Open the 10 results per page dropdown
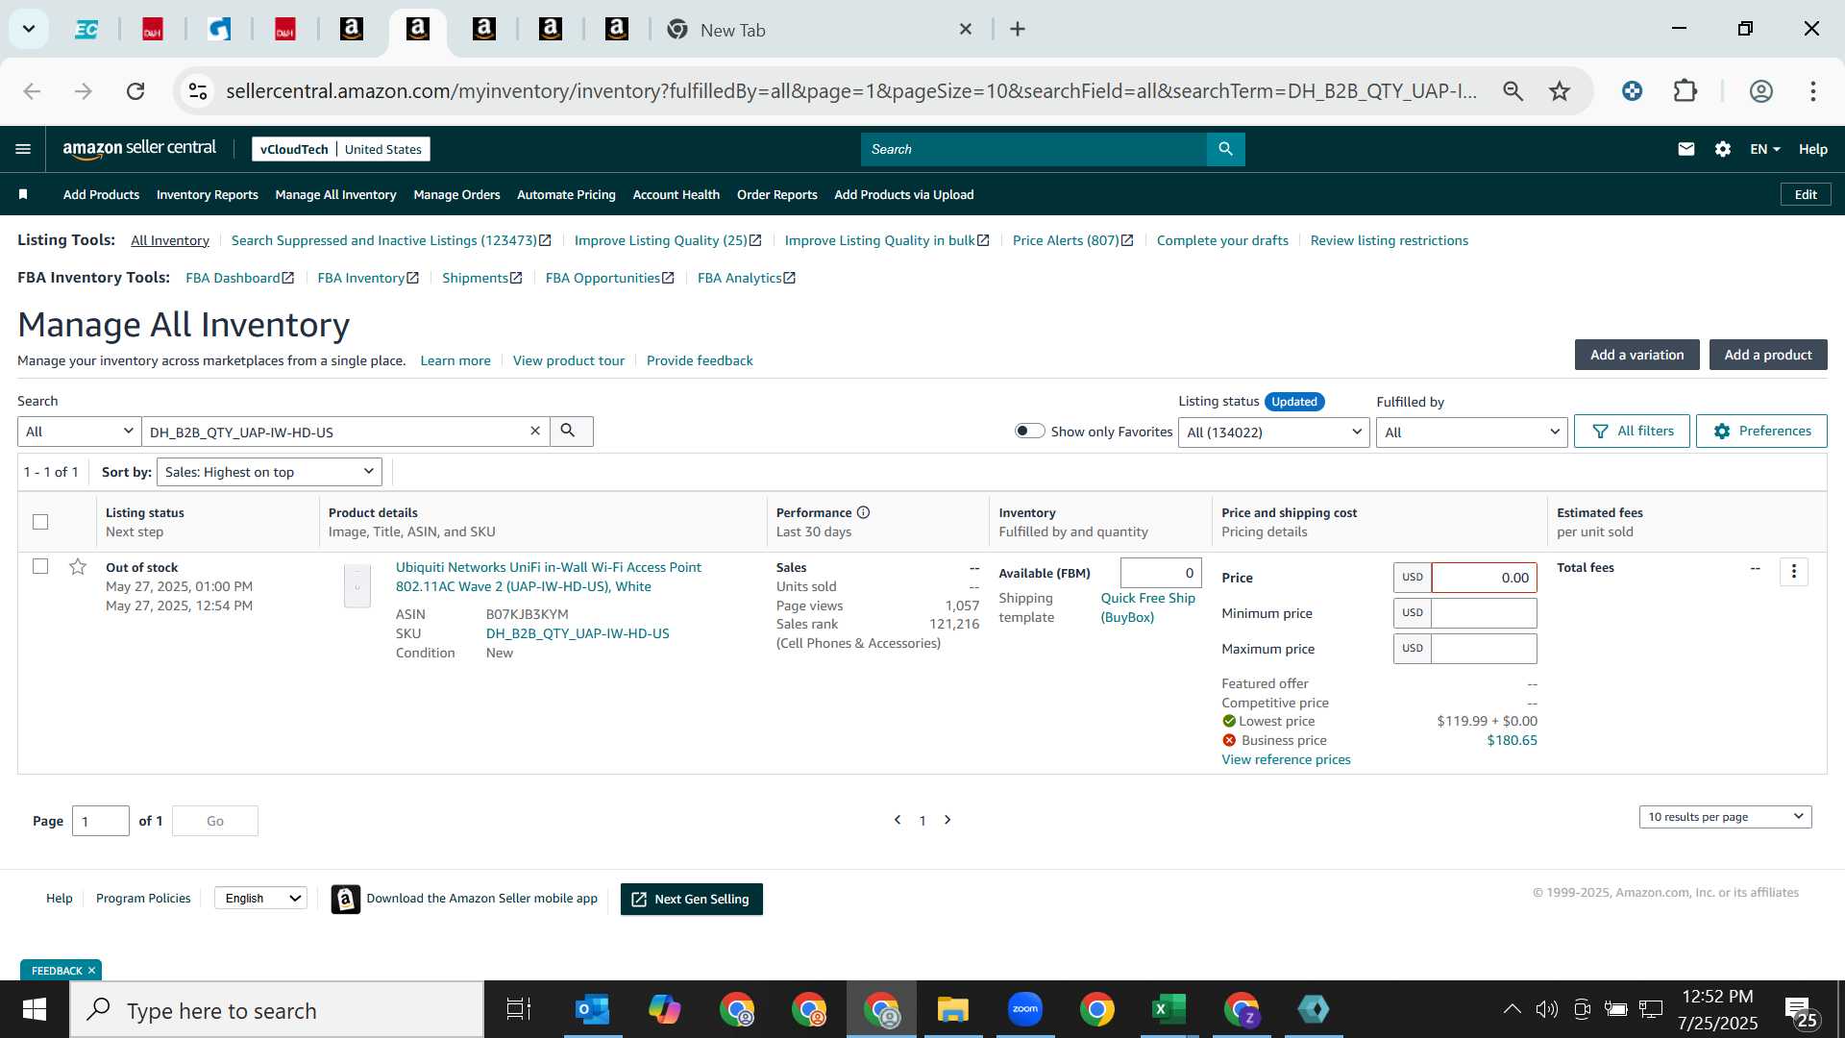This screenshot has width=1845, height=1038. pyautogui.click(x=1725, y=817)
